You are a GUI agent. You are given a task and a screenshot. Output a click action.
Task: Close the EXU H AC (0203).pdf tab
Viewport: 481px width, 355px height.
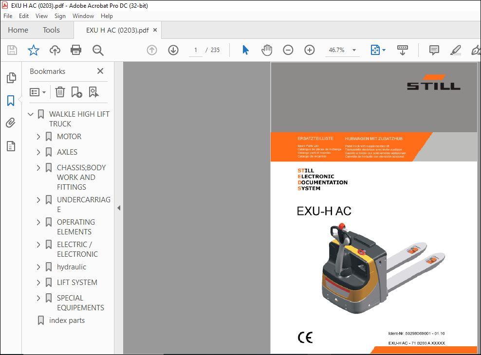pyautogui.click(x=155, y=30)
